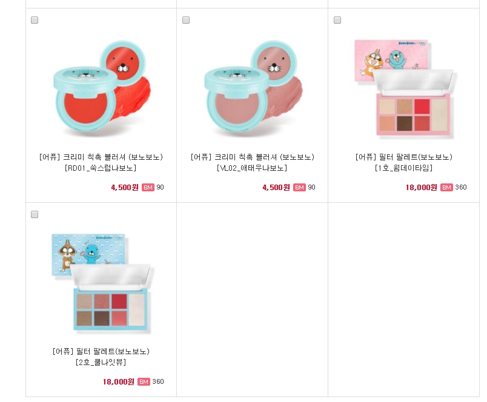487x402 pixels.
Task: Open the RD01 cream blusher title link
Action: 101,162
